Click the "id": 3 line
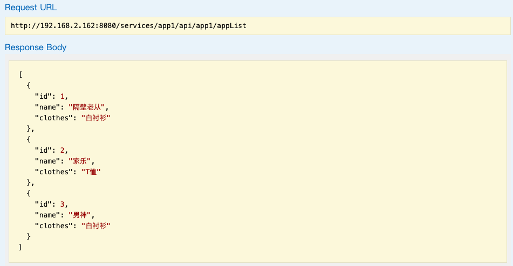 tap(51, 204)
